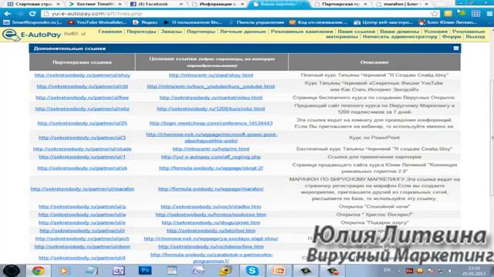
Task: Open the Рекламные кампании menu item
Action: click(302, 32)
